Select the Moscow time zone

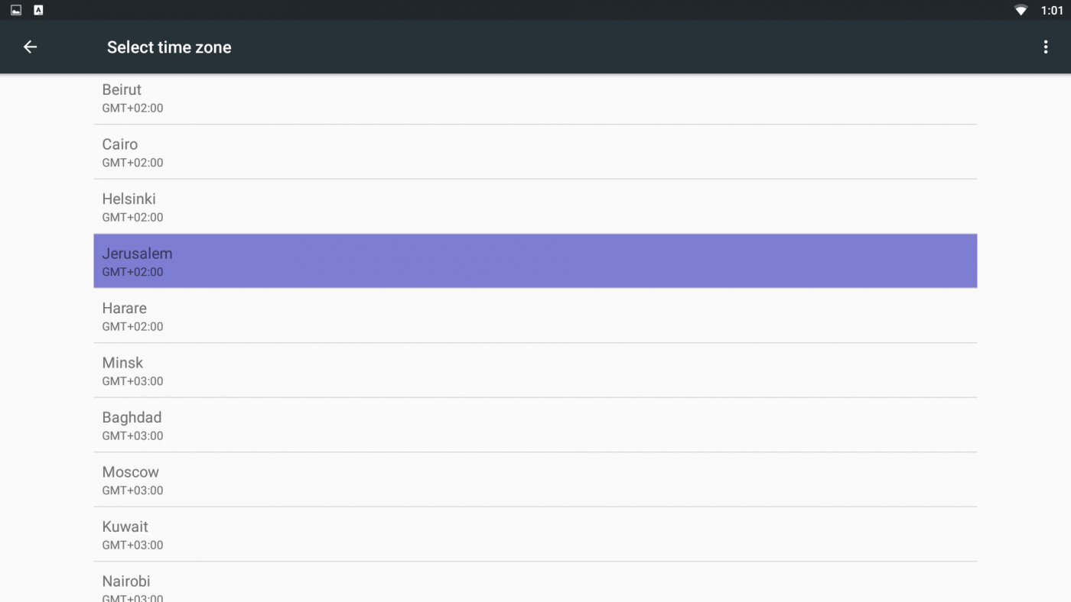[x=535, y=480]
